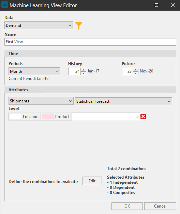The image size is (180, 214).
Task: Click the Cancel button
Action: pos(160,206)
